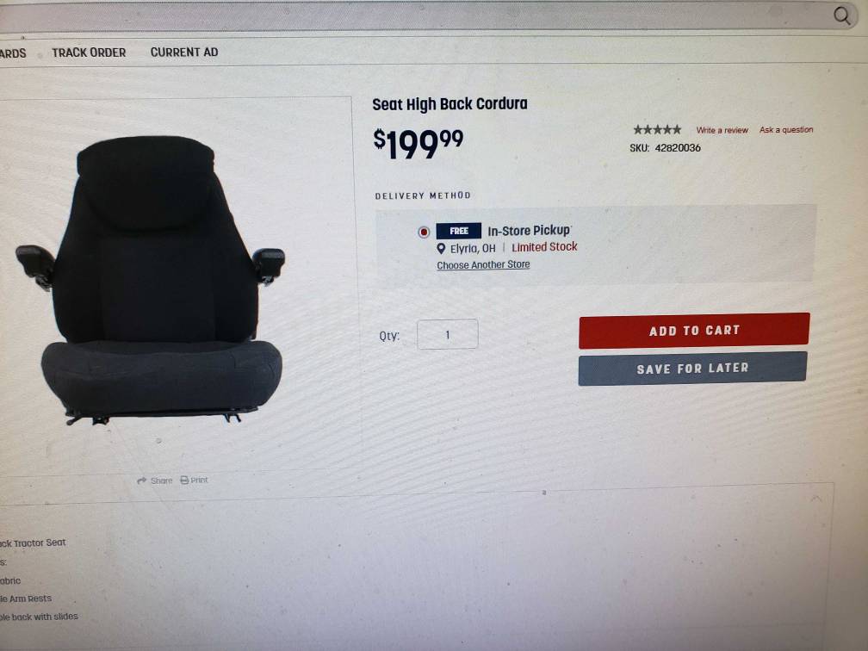Image resolution: width=868 pixels, height=651 pixels.
Task: Click the Seat High Back Cordura title
Action: (x=449, y=104)
